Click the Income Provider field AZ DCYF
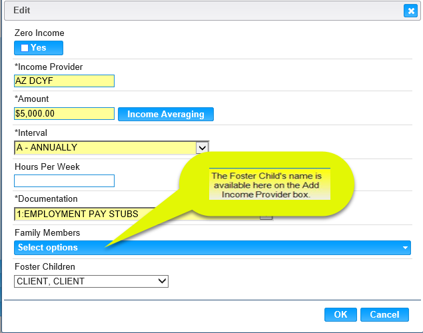Screen dimensions: 423x333 point(64,81)
